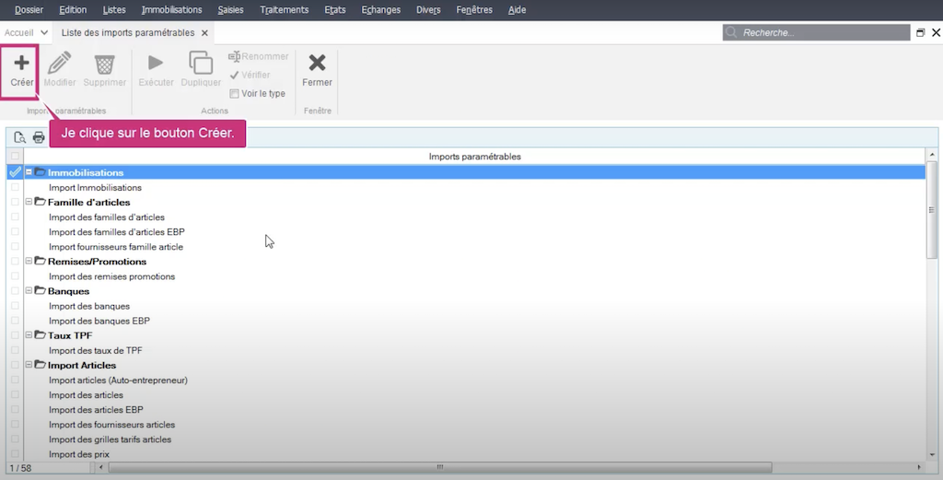
Task: Toggle the select-all header checkbox
Action: tap(15, 157)
